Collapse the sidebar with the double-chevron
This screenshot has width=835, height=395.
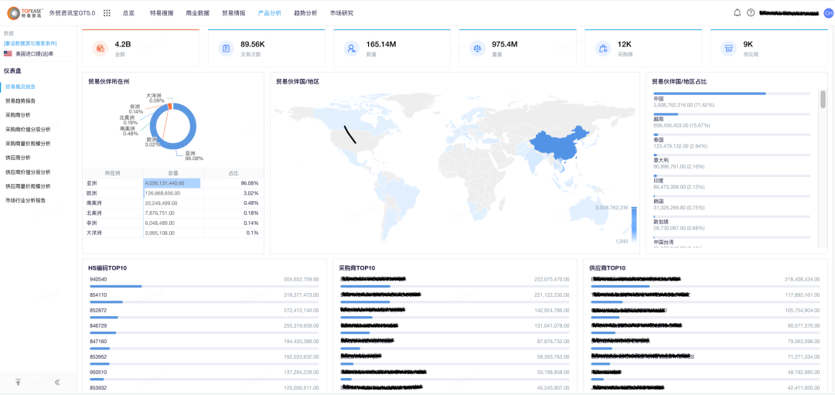(57, 382)
